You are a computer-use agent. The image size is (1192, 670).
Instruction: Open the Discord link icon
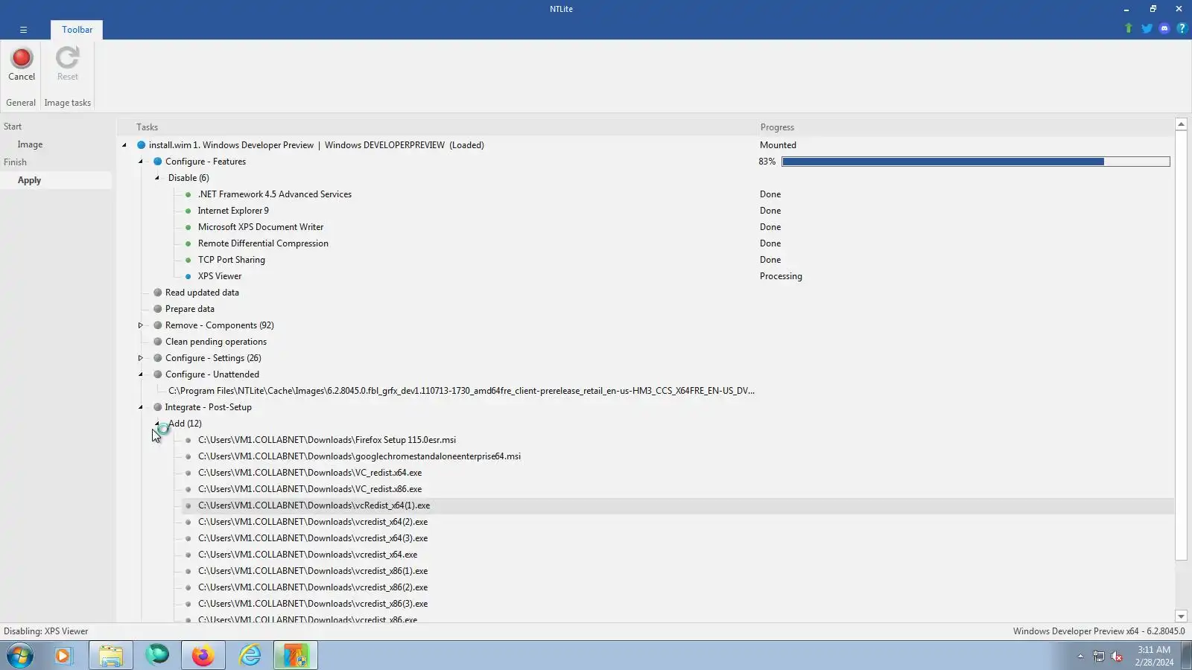click(x=1164, y=28)
